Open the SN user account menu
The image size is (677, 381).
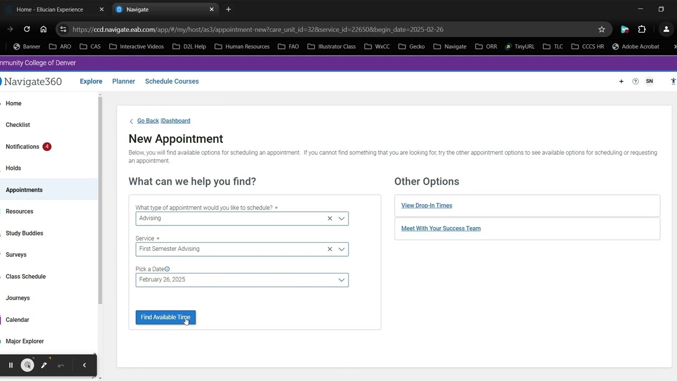point(649,81)
